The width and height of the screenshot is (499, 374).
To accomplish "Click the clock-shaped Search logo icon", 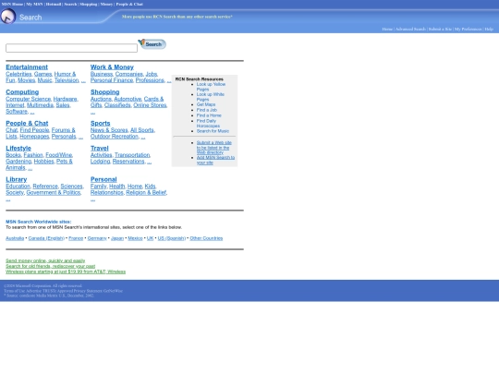I will [8, 17].
